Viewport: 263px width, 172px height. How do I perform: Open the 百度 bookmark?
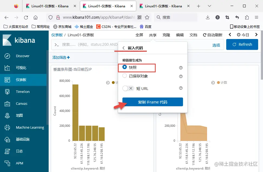[x=146, y=27]
